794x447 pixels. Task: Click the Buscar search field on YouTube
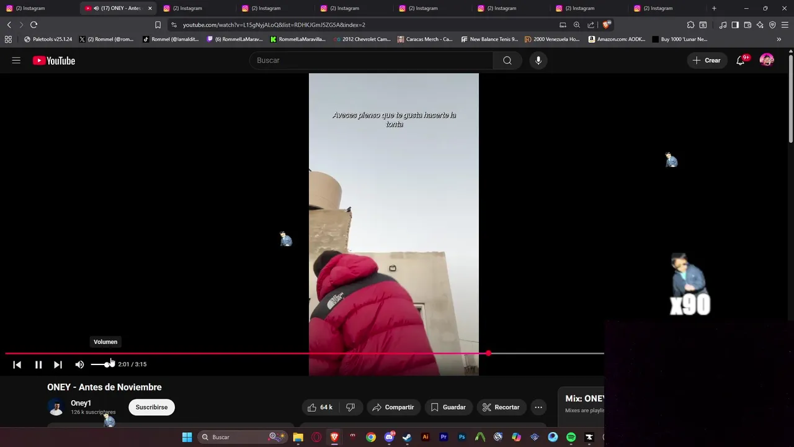[x=371, y=60]
